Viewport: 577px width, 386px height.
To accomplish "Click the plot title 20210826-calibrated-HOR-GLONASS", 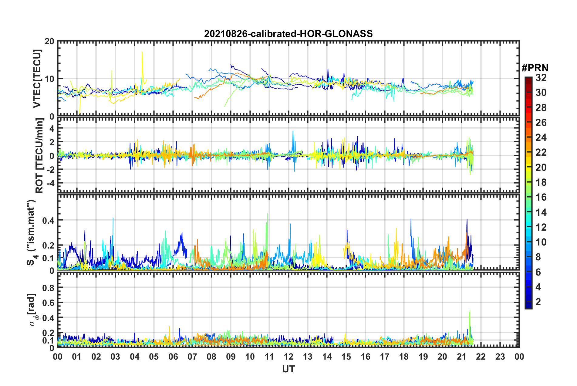I will (288, 34).
